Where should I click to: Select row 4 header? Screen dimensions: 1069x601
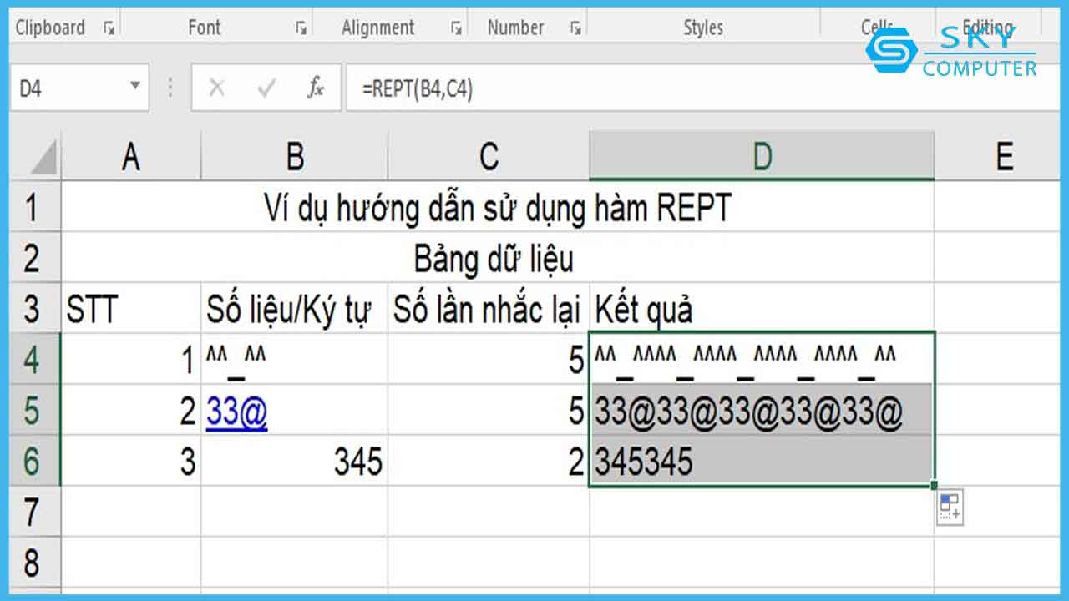pos(36,360)
